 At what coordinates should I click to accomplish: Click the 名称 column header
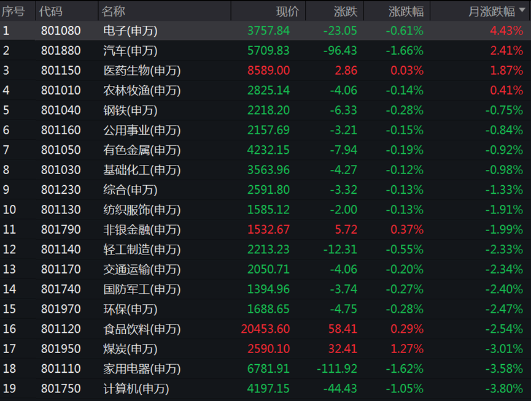114,11
